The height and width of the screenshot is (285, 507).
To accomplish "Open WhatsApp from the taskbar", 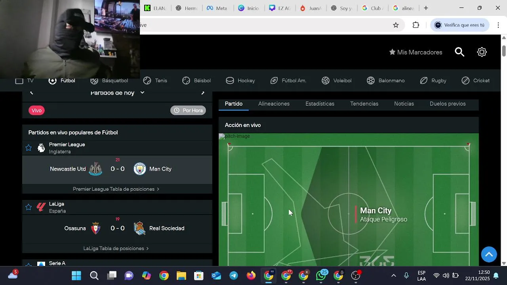I will [x=321, y=275].
